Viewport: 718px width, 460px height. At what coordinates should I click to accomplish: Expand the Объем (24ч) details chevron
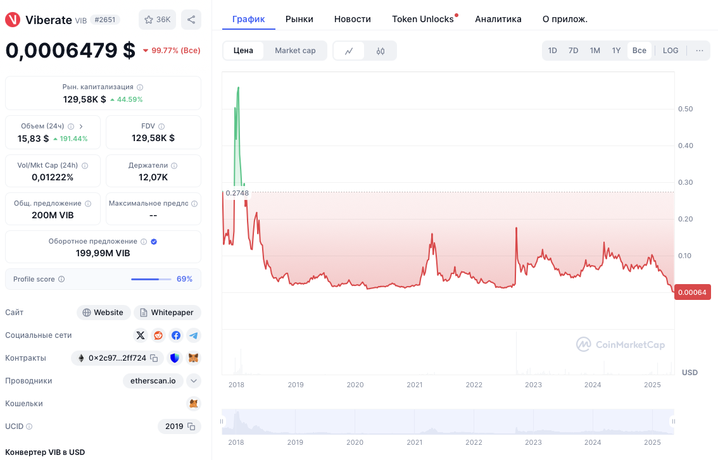80,126
